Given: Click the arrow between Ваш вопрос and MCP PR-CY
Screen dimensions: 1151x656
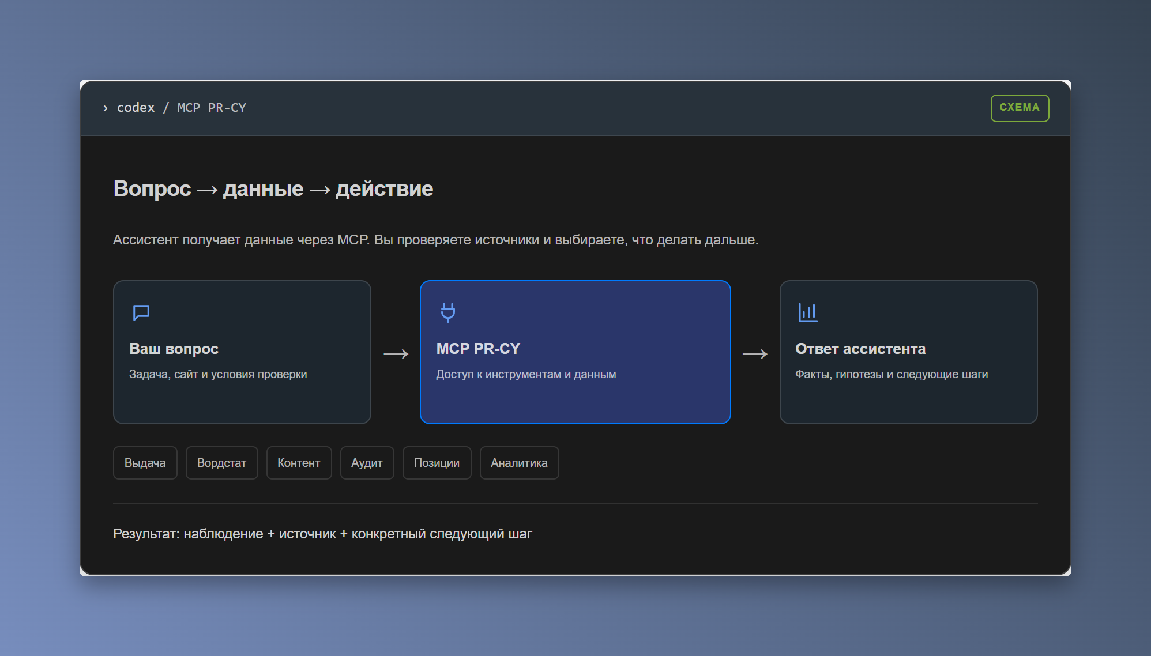Looking at the screenshot, I should tap(396, 354).
